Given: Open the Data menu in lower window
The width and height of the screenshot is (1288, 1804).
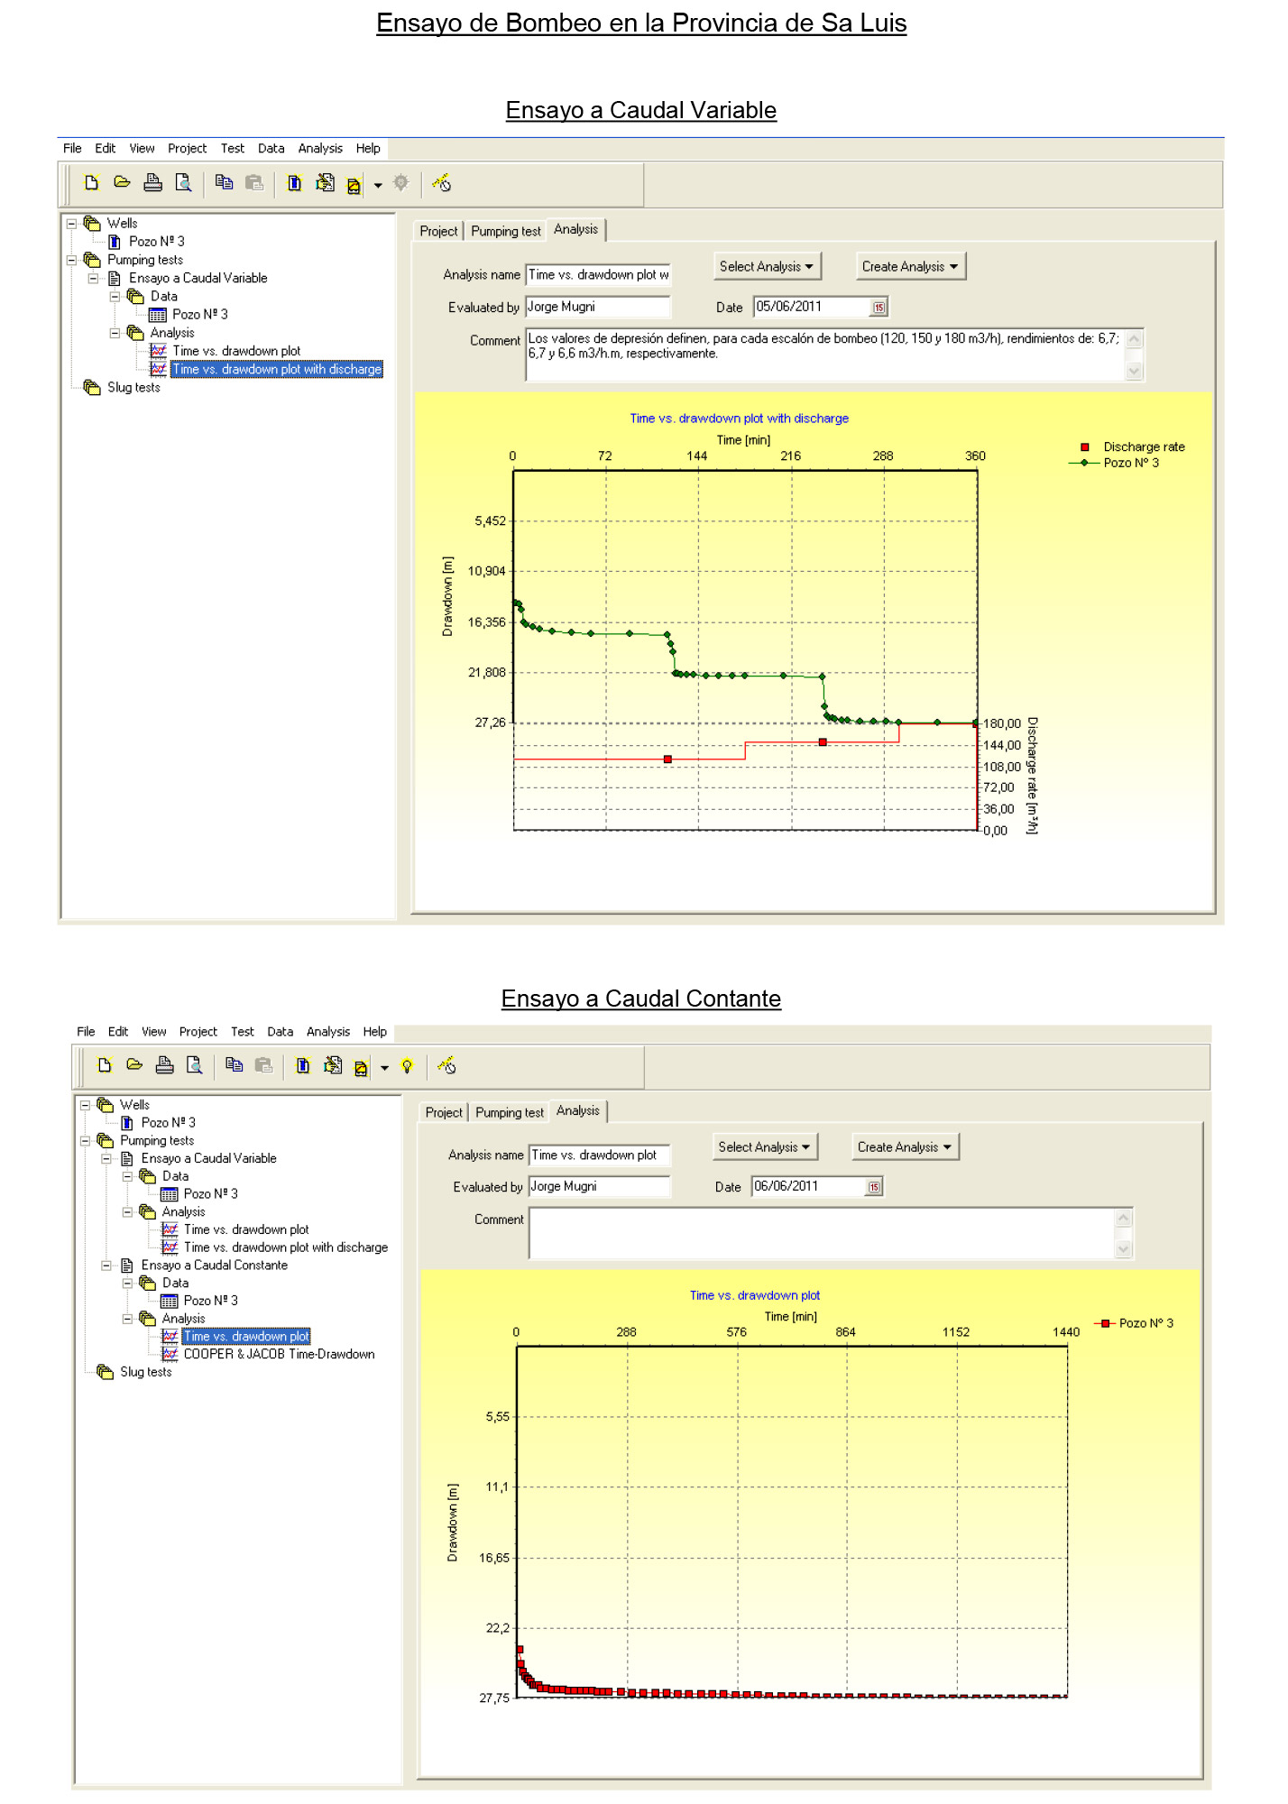Looking at the screenshot, I should pos(280,1031).
